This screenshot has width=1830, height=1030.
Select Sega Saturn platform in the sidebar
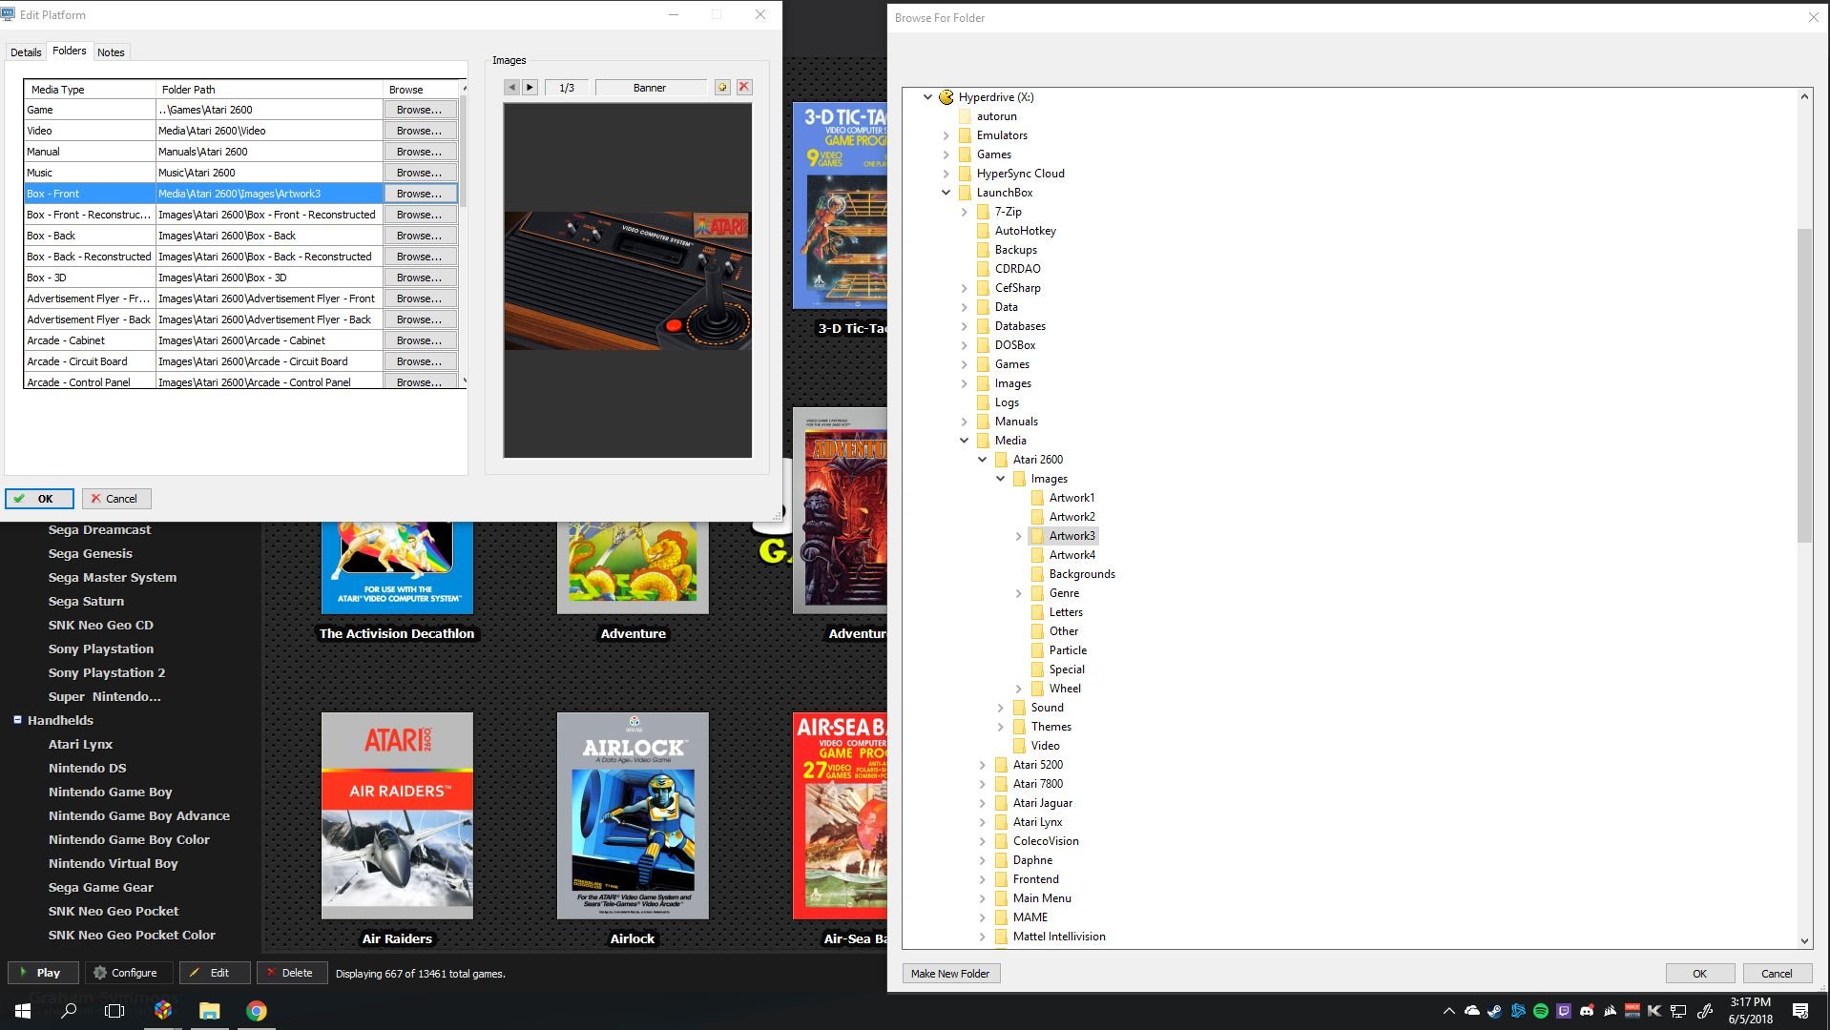point(86,601)
